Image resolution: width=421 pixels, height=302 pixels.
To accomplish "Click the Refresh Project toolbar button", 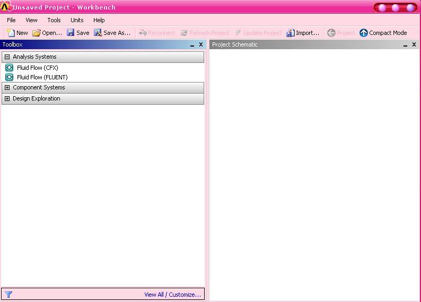I will tap(205, 33).
